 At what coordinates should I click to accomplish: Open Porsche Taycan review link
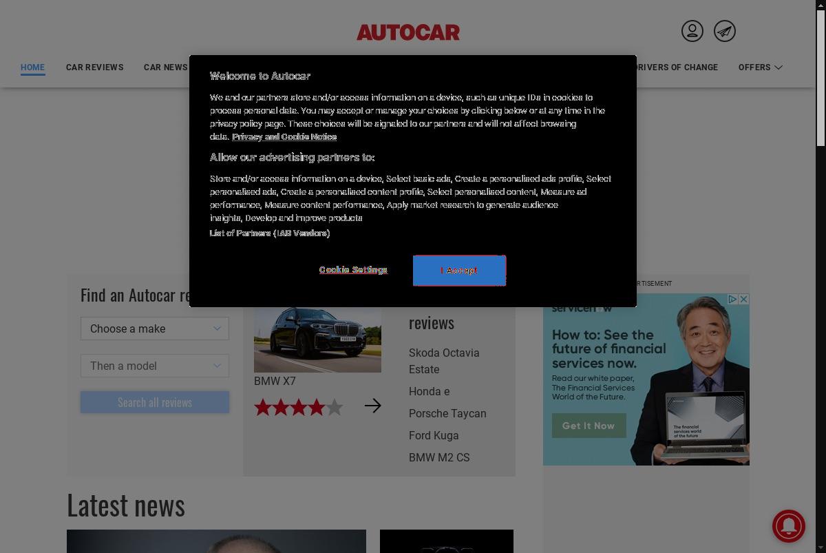click(447, 413)
